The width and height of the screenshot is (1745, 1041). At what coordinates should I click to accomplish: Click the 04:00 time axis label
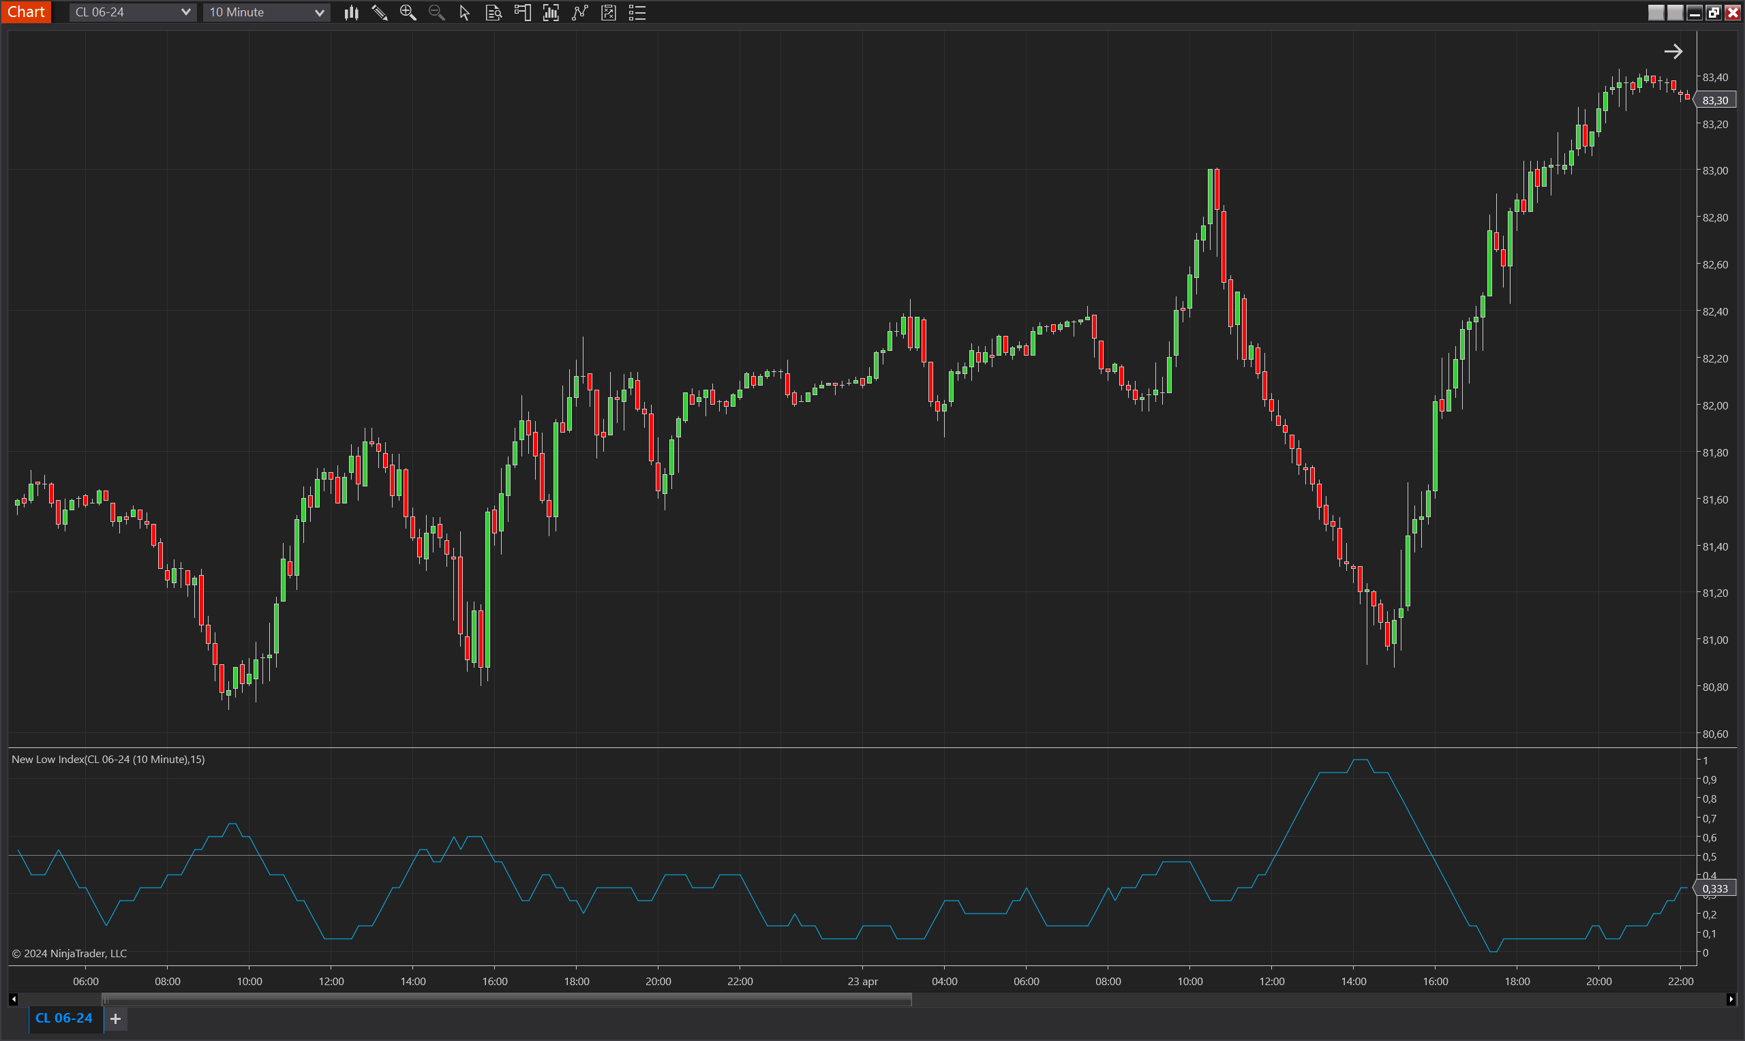(x=945, y=981)
